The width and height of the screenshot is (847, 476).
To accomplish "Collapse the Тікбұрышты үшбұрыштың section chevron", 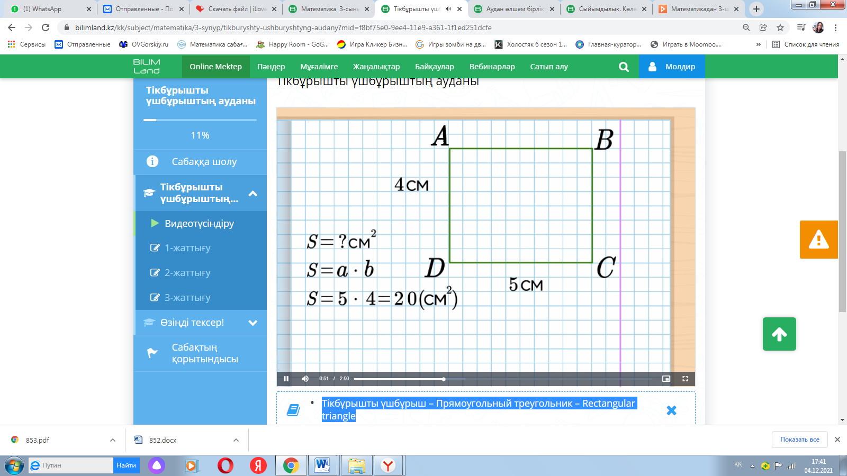I will pos(253,194).
